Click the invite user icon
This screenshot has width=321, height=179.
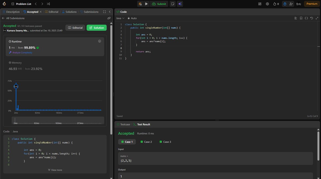pyautogui.click(x=291, y=4)
